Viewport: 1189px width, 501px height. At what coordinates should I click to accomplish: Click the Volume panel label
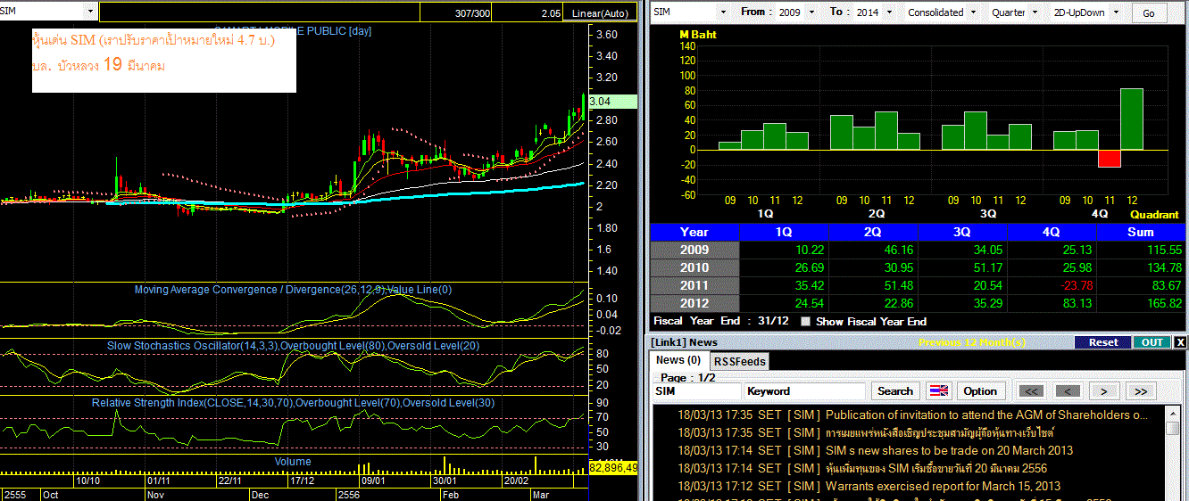(x=293, y=462)
